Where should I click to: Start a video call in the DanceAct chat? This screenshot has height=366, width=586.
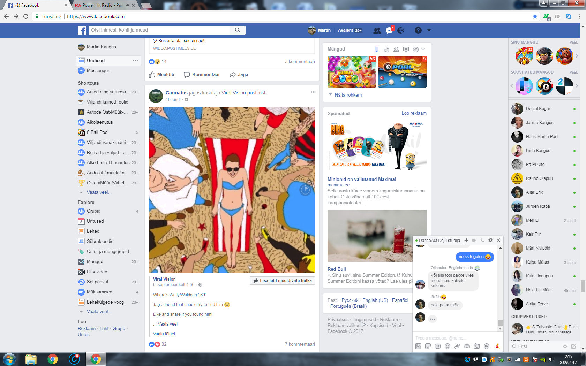[474, 240]
